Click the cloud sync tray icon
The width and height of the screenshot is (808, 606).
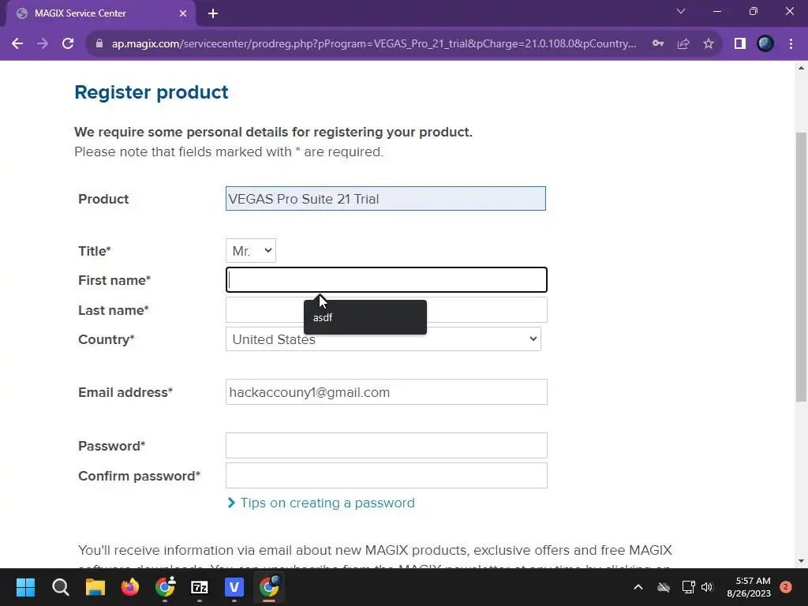pos(664,587)
